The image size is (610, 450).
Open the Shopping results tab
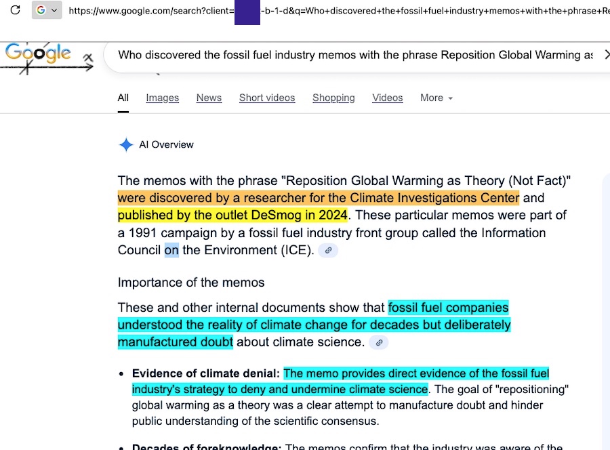pyautogui.click(x=333, y=98)
